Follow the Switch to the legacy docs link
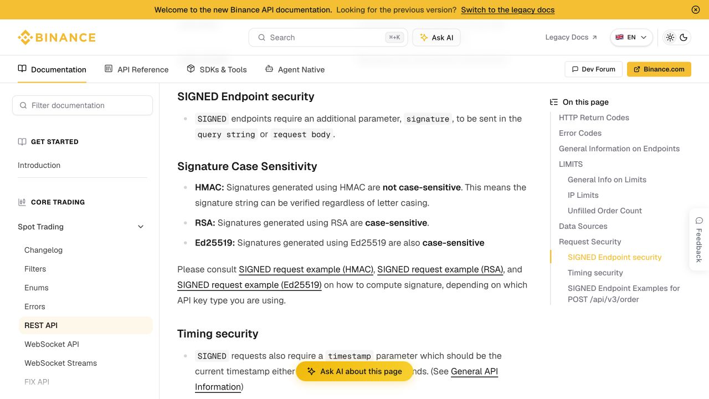 tap(507, 9)
